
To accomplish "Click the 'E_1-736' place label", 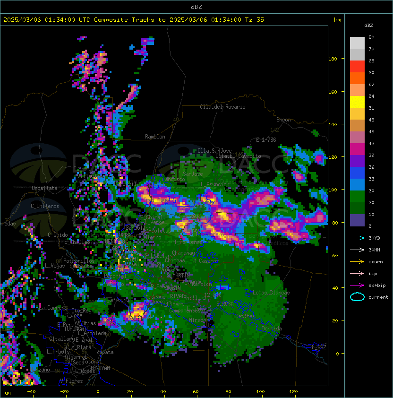I will tap(266, 140).
